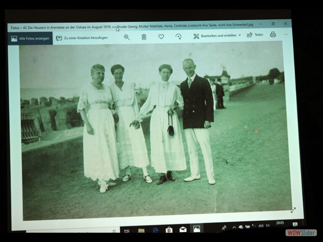This screenshot has height=242, width=323.
Task: Rotate the photo using rotate icon
Action: point(178,37)
